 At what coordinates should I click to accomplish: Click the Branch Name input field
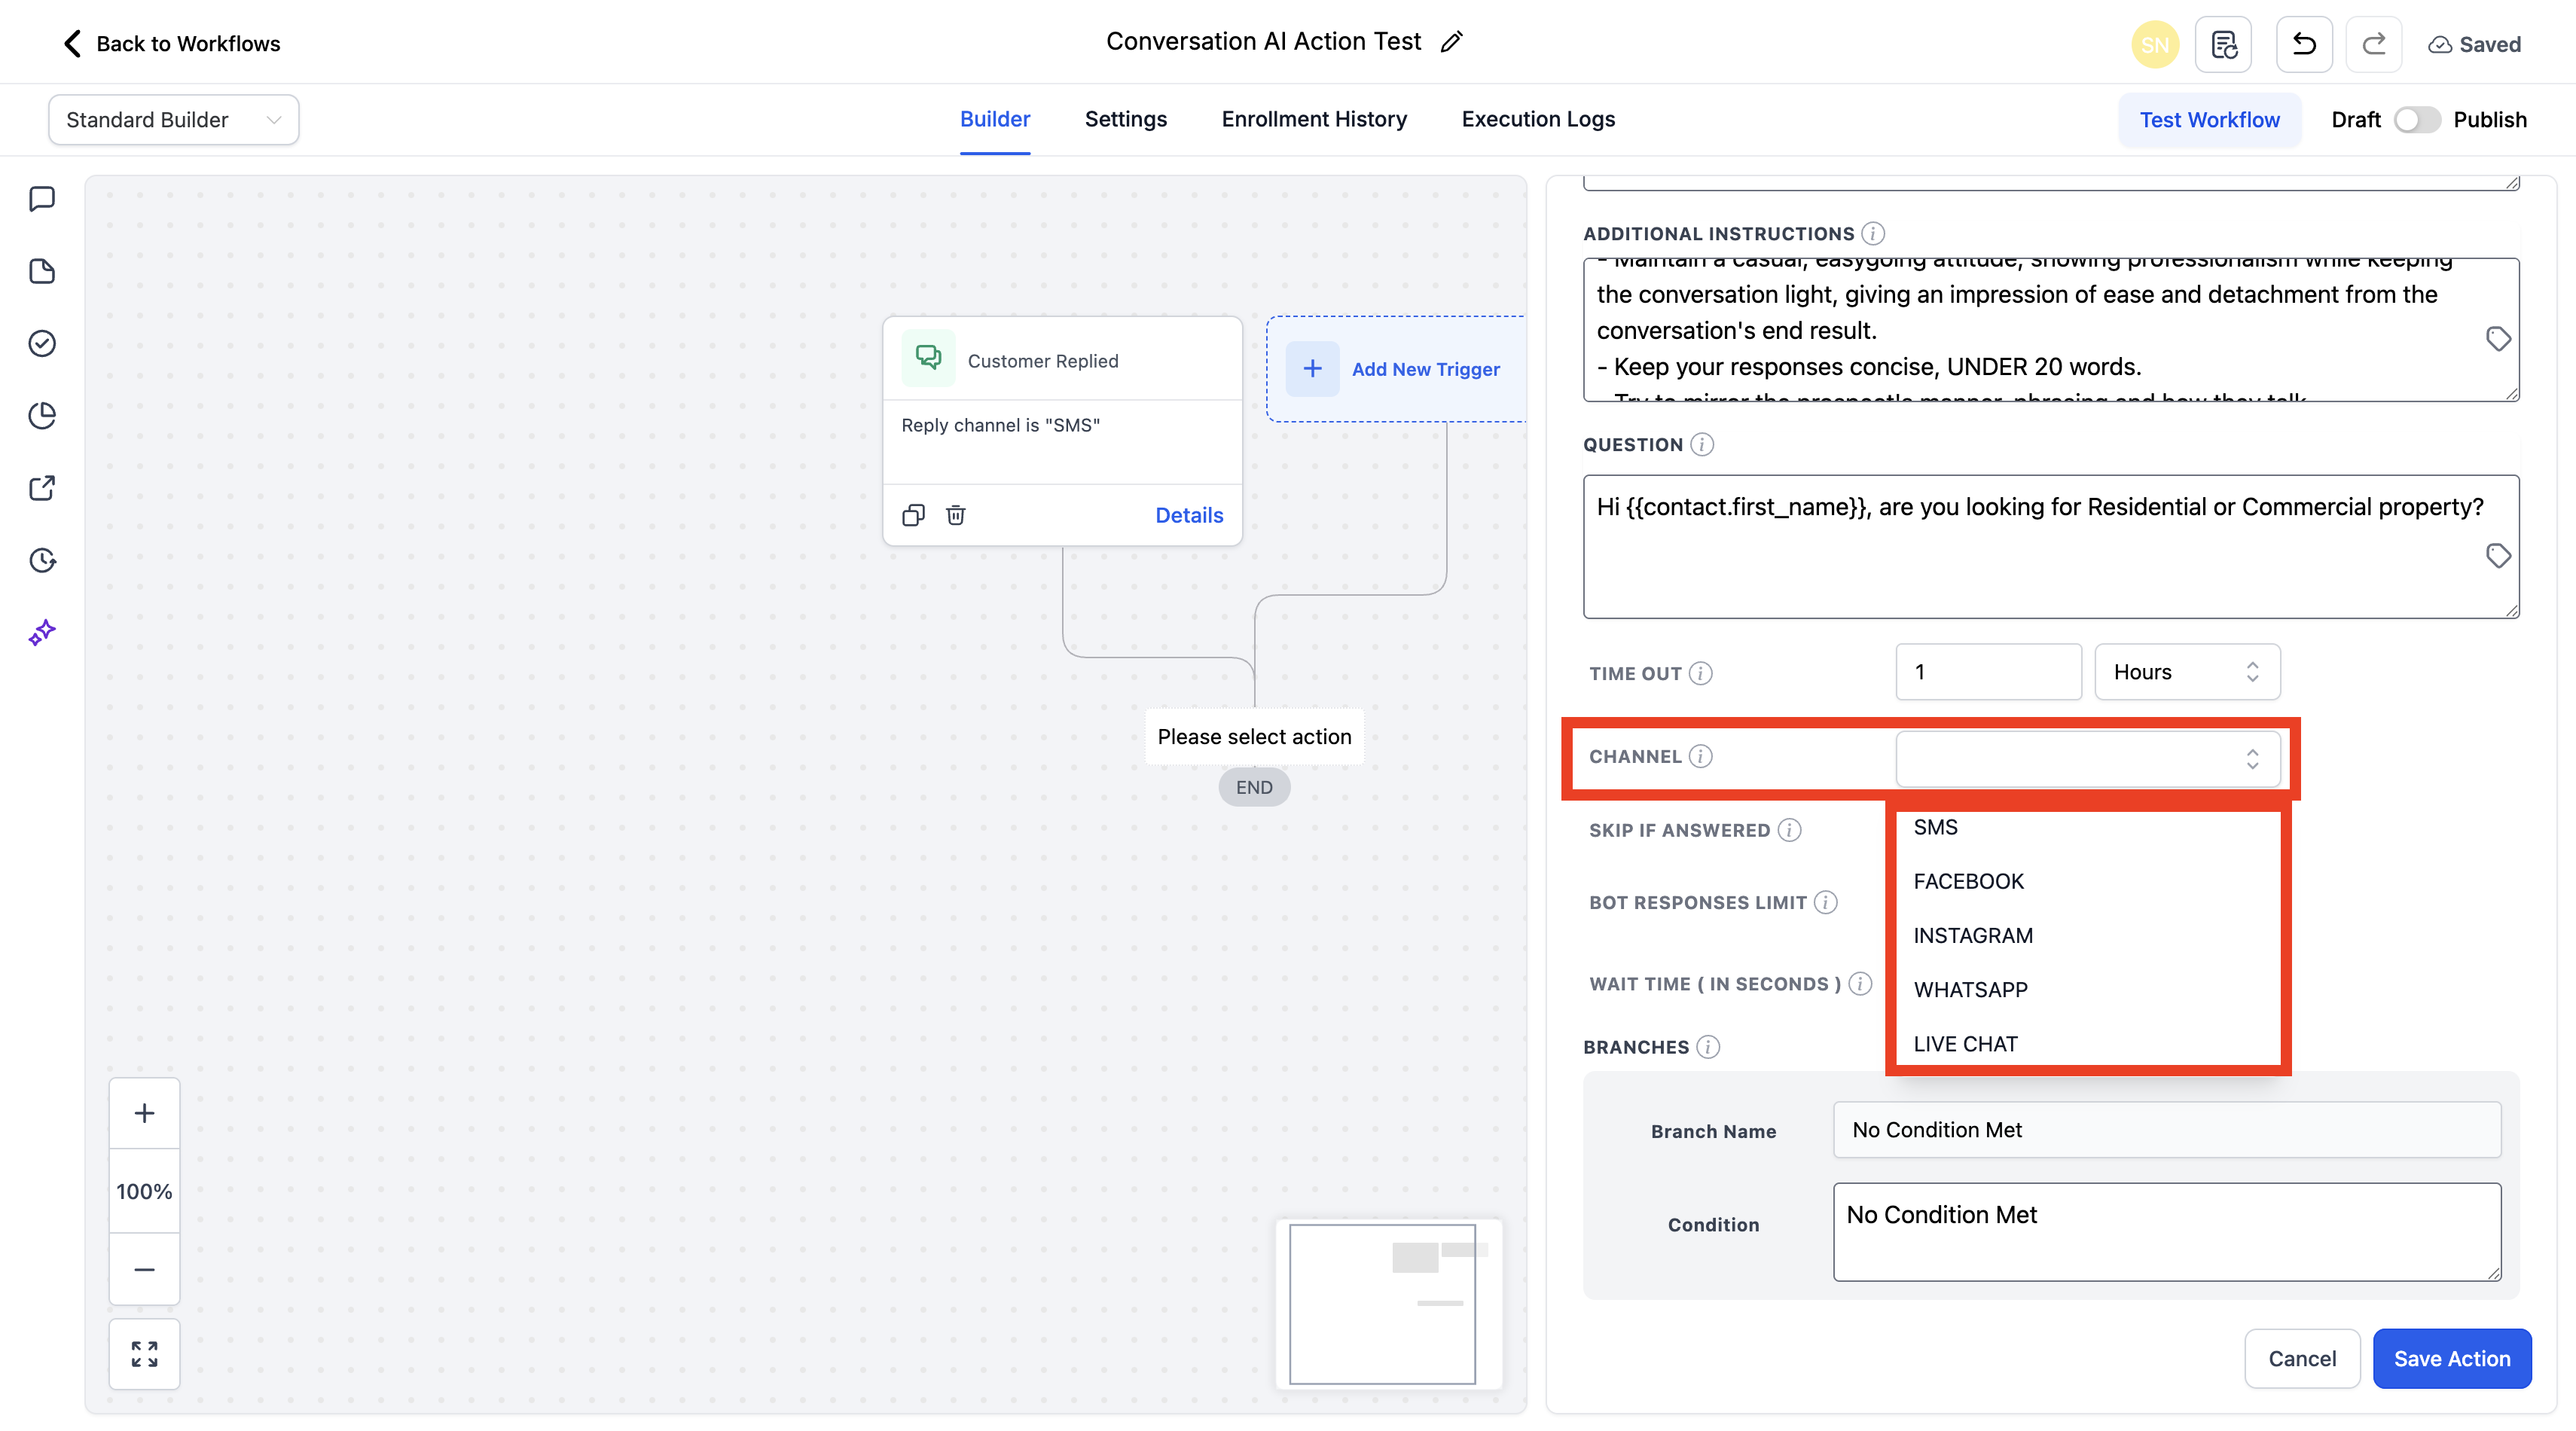point(2166,1130)
